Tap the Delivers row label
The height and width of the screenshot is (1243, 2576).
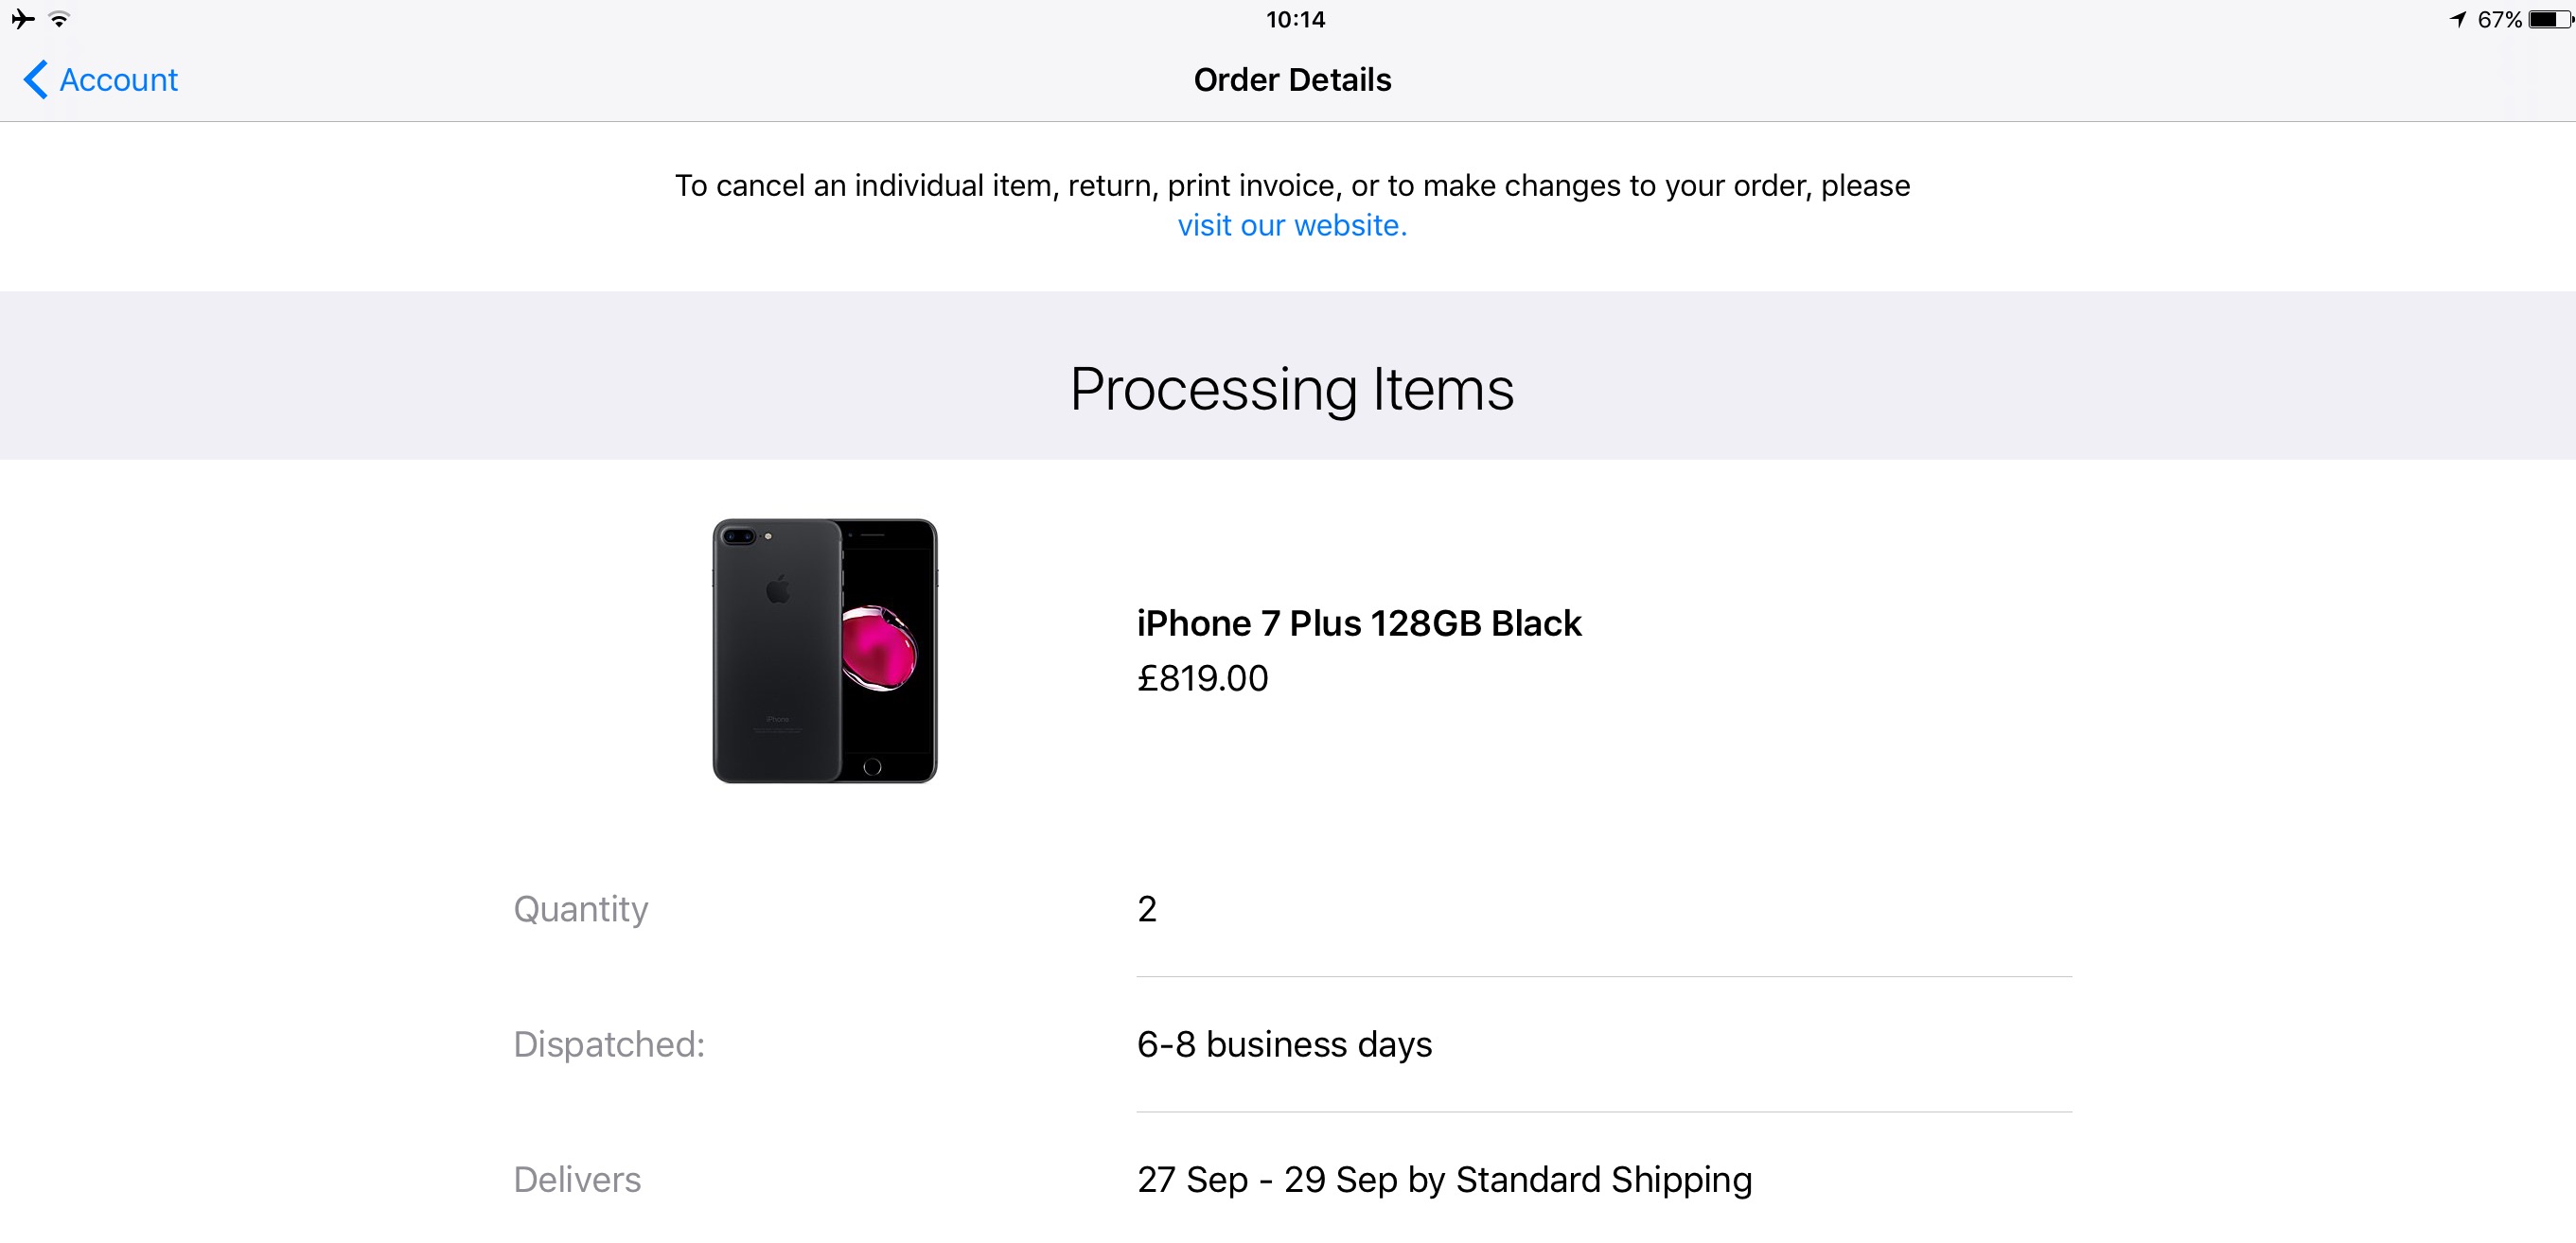[x=577, y=1180]
